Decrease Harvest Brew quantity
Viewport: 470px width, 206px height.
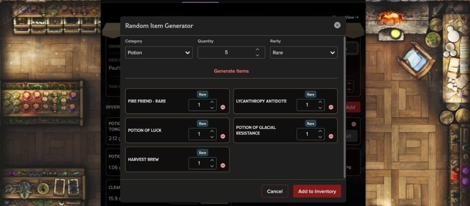212,166
